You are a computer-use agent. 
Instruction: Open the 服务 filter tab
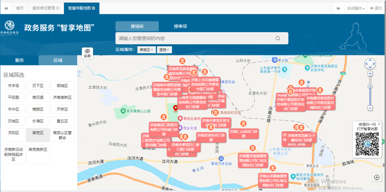pos(19,60)
